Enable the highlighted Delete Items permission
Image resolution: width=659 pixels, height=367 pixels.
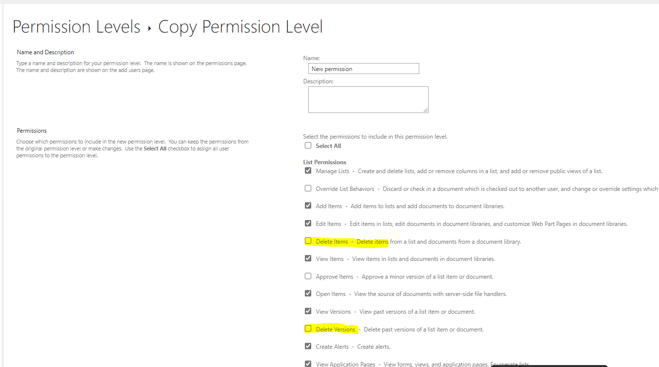[308, 241]
